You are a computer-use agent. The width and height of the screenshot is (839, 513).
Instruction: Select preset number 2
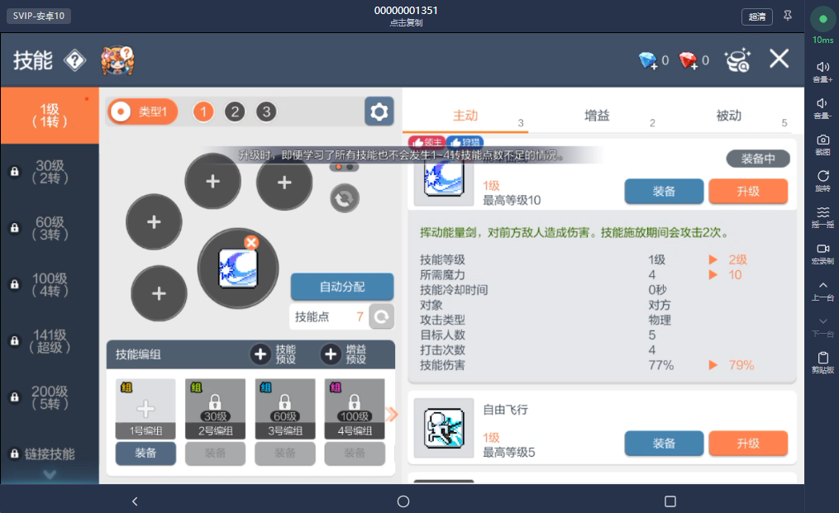[x=235, y=112]
